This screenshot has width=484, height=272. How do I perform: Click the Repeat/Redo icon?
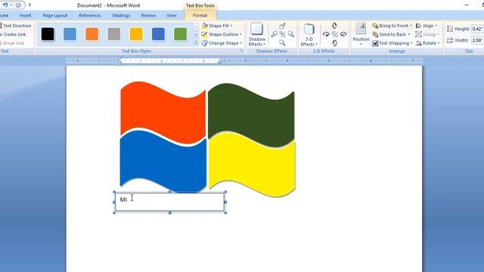coord(18,5)
